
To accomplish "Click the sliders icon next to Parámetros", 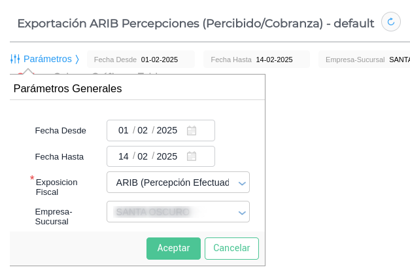I will click(x=15, y=59).
